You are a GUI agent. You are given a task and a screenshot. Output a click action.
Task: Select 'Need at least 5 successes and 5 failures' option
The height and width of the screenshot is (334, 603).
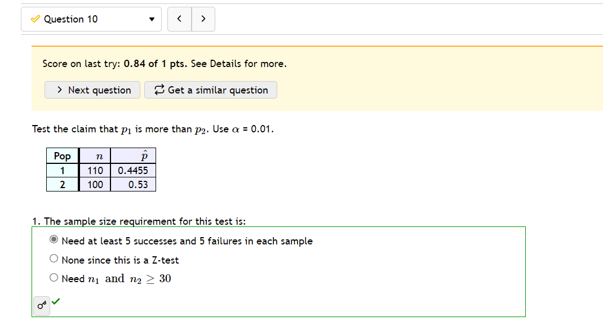point(54,239)
